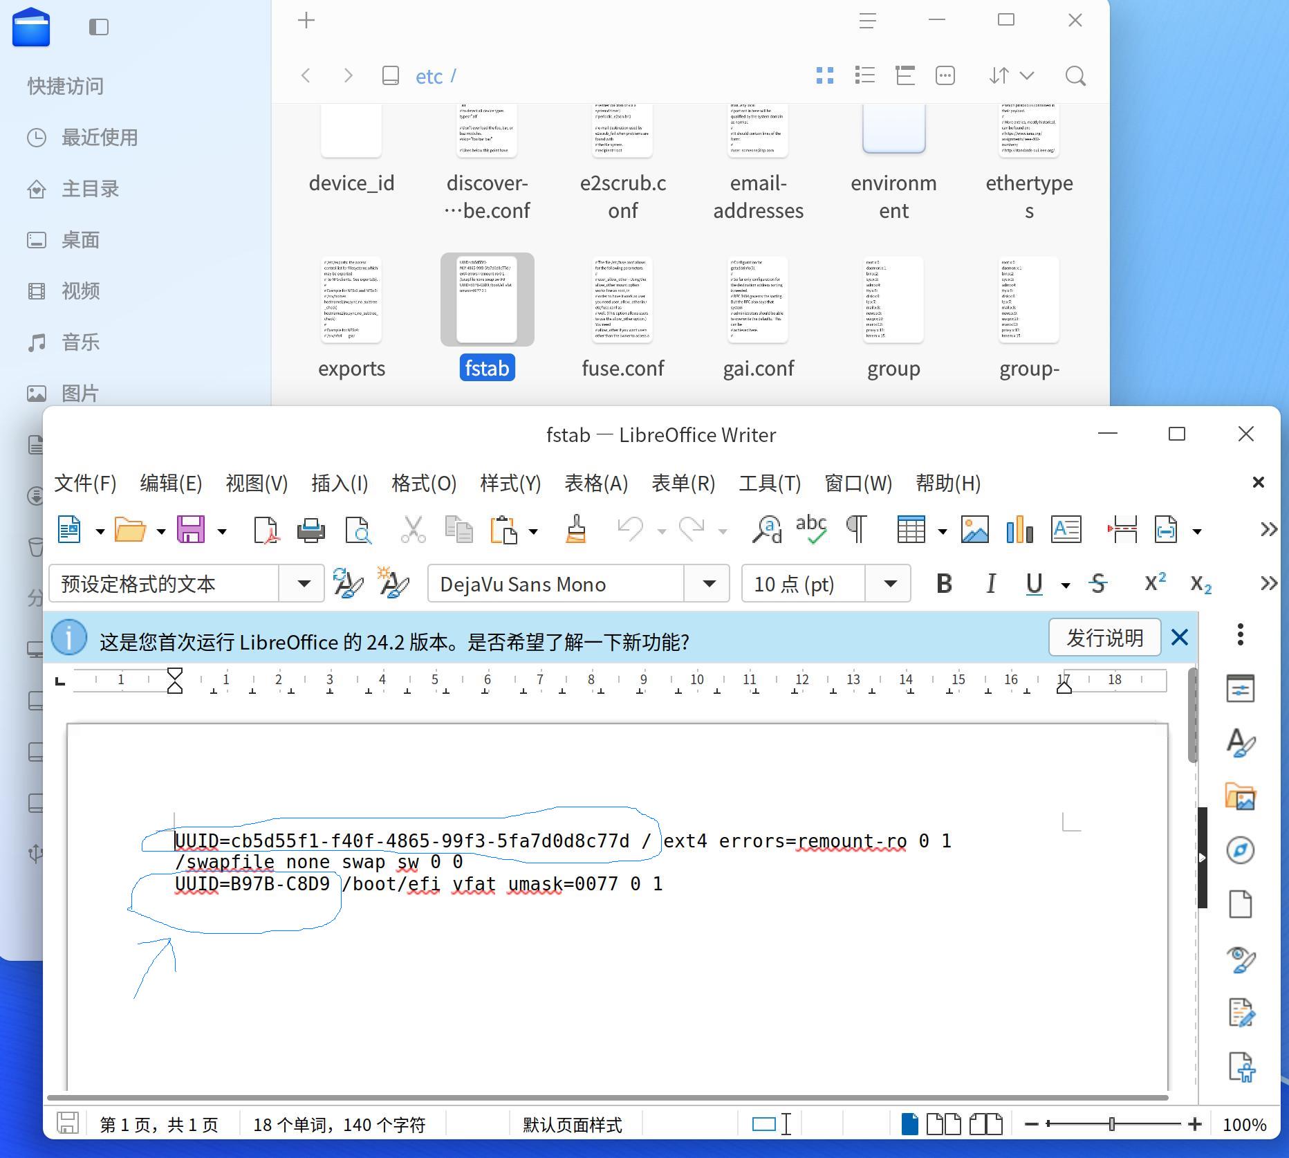This screenshot has width=1289, height=1158.
Task: Insert a text box icon
Action: click(x=1066, y=531)
